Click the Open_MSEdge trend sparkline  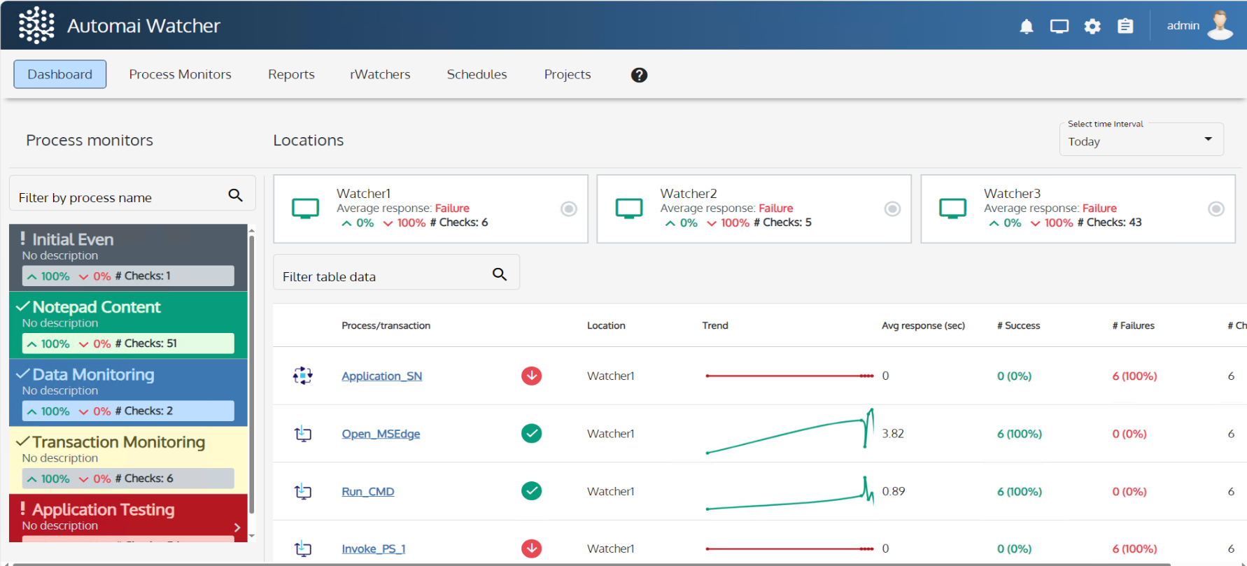[790, 432]
